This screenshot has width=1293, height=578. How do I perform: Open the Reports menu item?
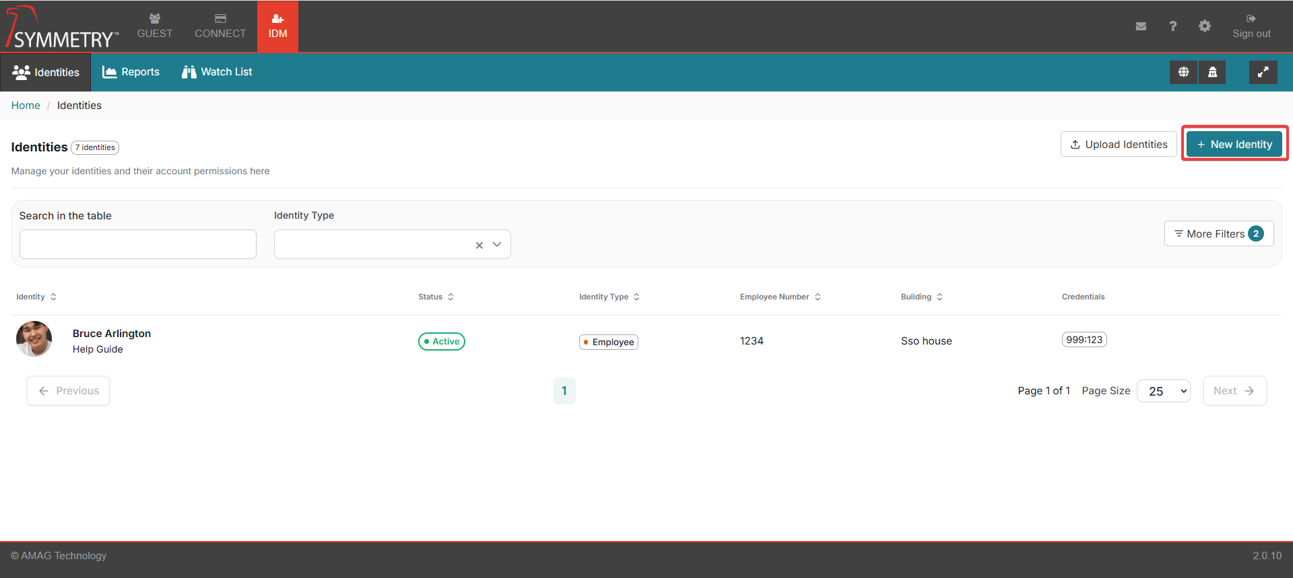131,72
